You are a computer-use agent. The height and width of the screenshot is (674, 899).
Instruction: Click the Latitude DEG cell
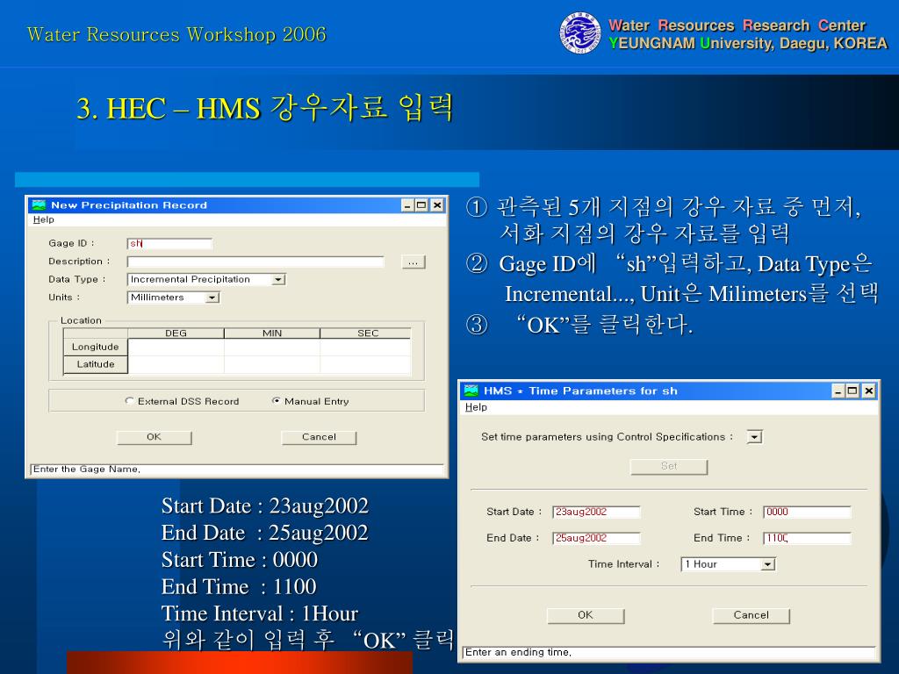point(176,364)
